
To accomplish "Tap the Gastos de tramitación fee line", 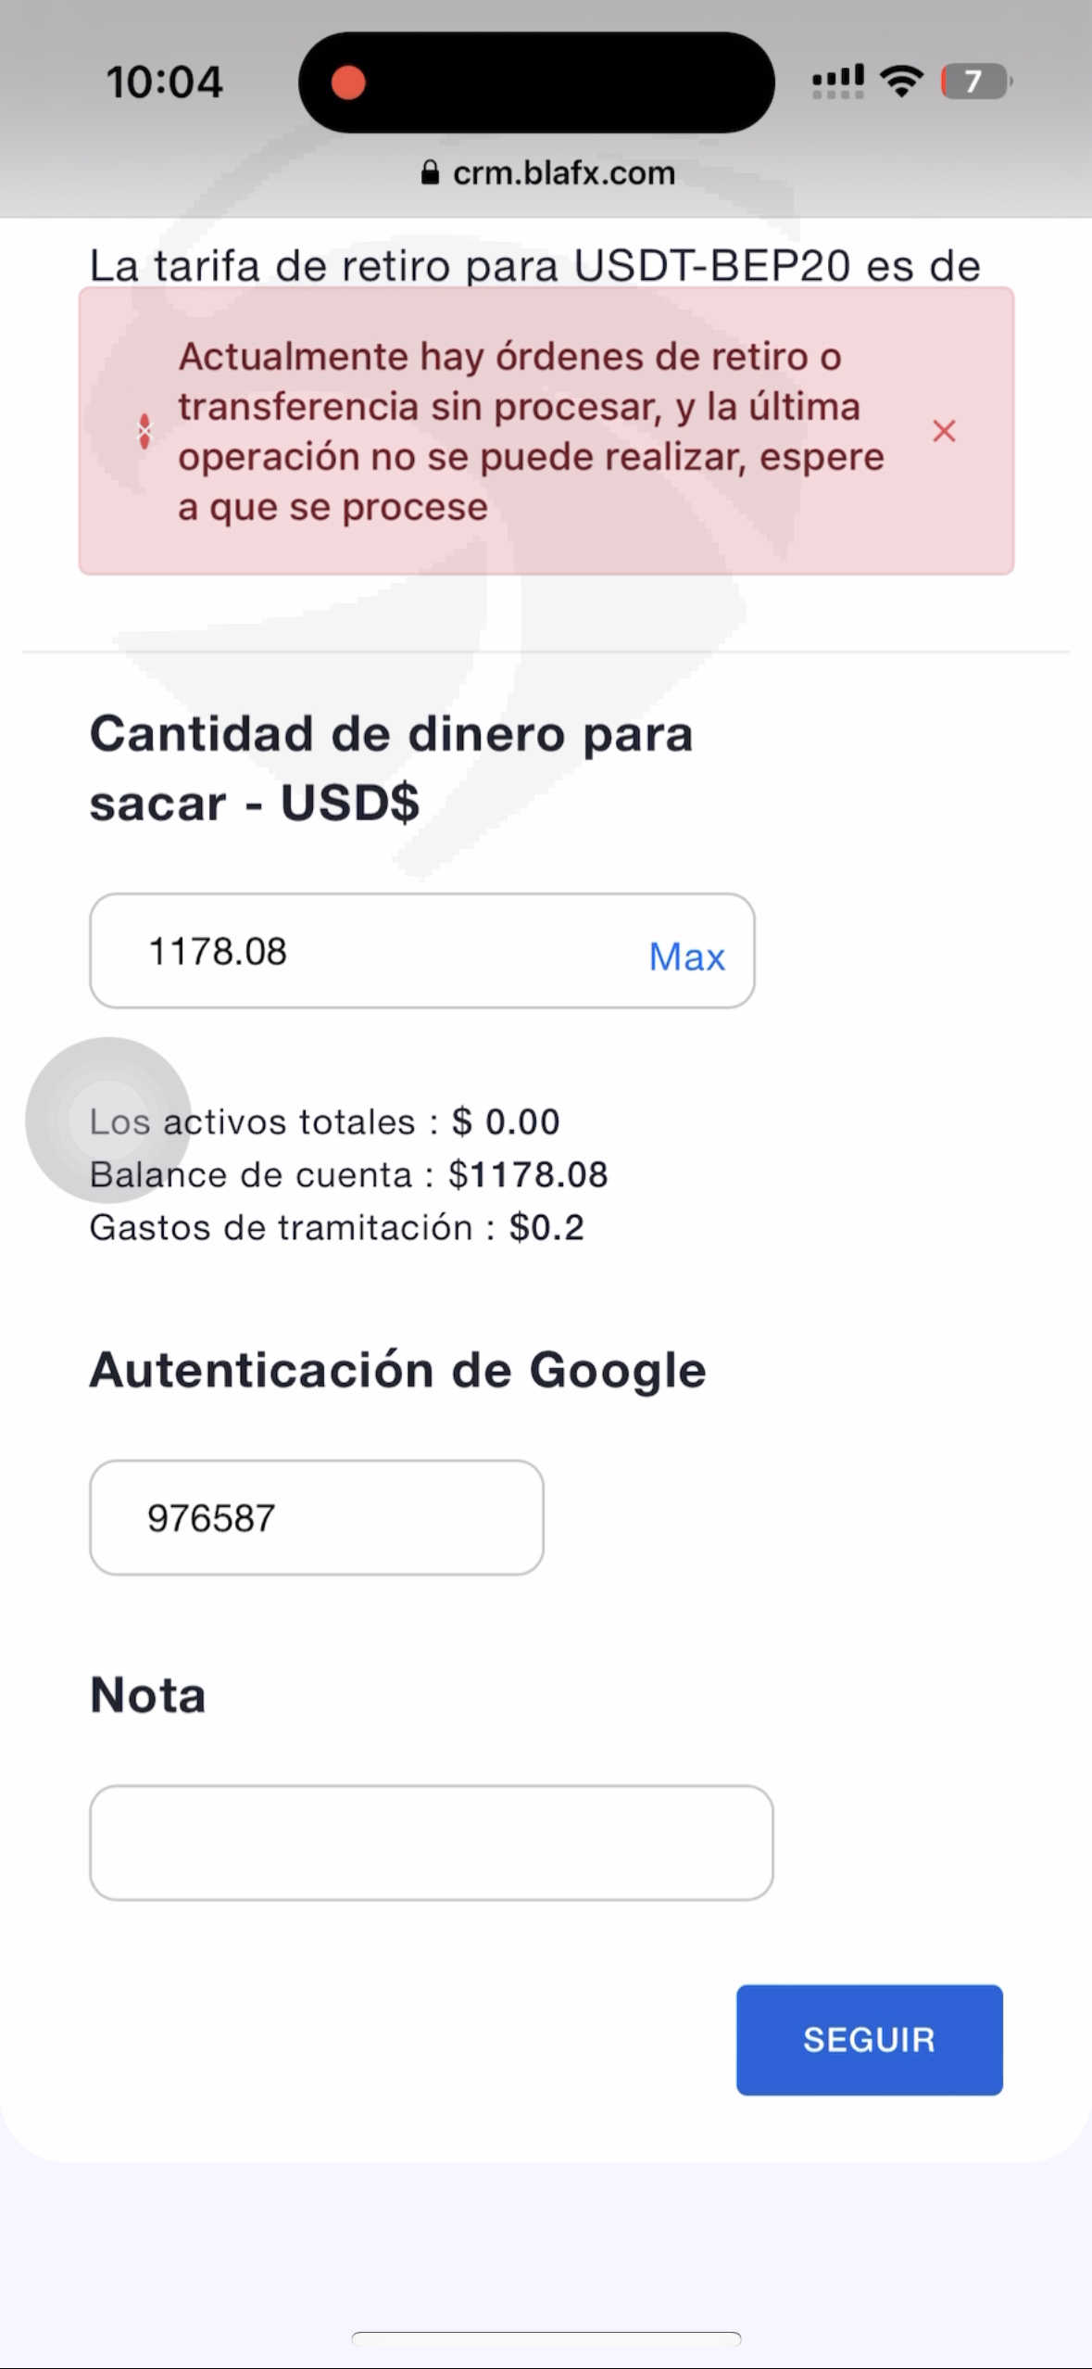I will 336,1227.
